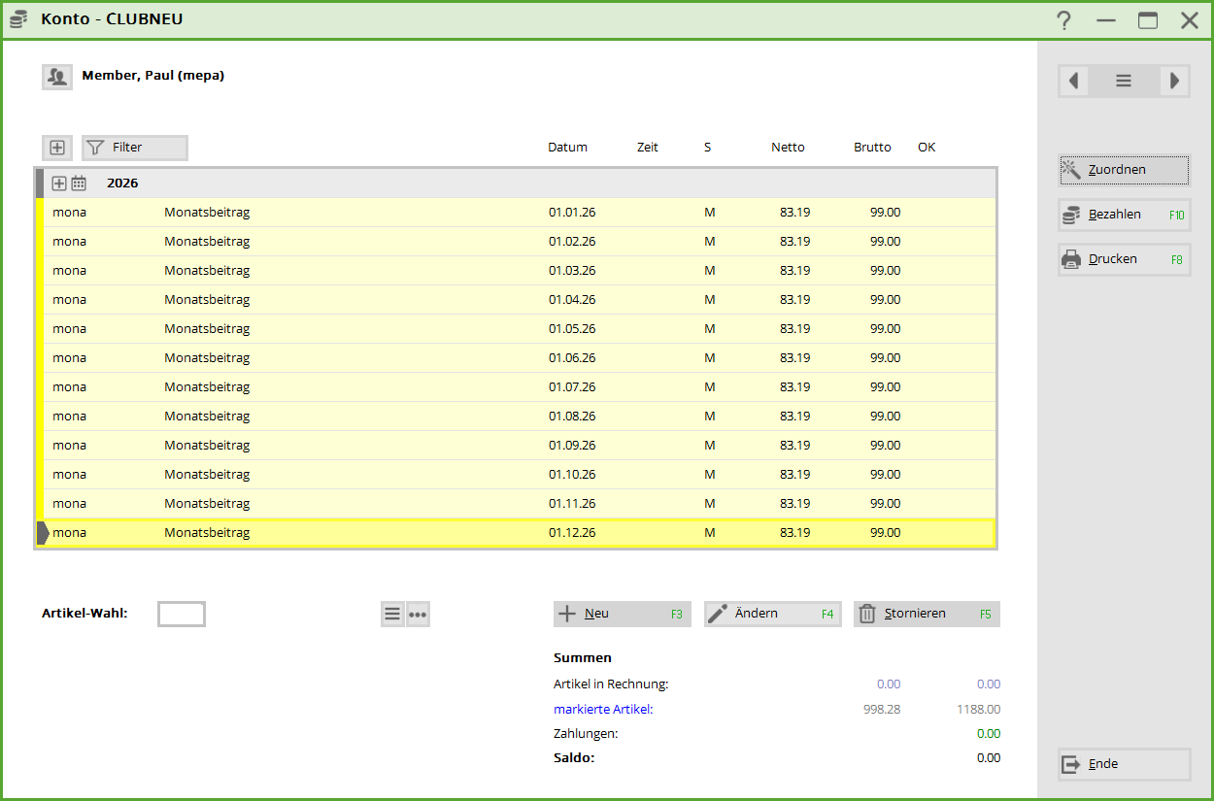The width and height of the screenshot is (1214, 801).
Task: Click the markierte Artikel link
Action: [x=603, y=710]
